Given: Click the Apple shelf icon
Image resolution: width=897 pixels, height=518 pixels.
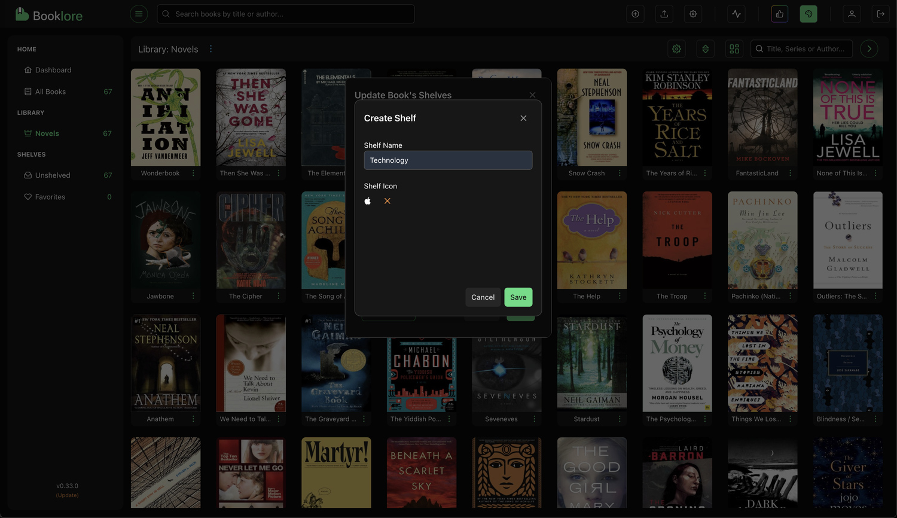Looking at the screenshot, I should pyautogui.click(x=368, y=201).
